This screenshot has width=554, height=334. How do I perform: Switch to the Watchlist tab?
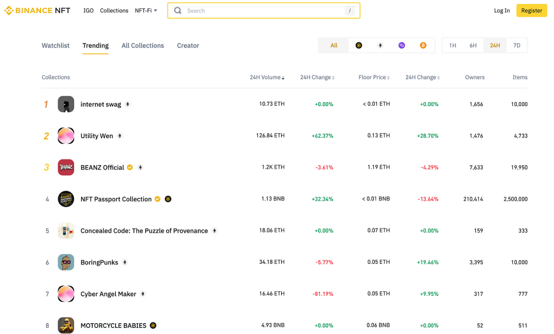click(55, 45)
